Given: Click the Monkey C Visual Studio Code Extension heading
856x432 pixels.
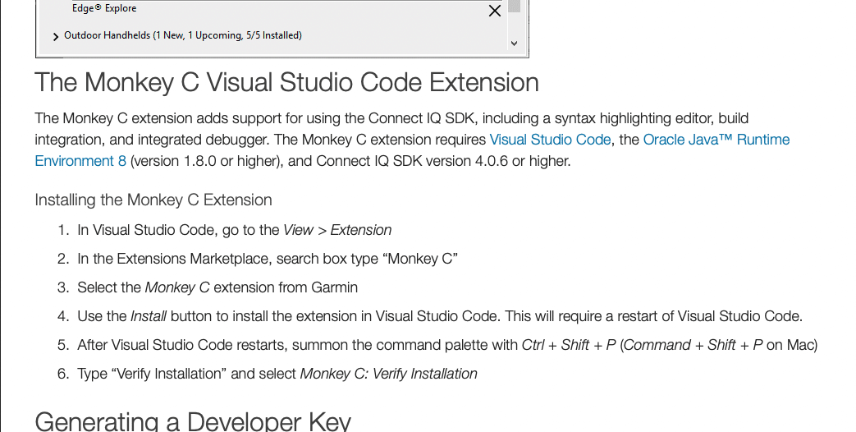Looking at the screenshot, I should point(286,83).
